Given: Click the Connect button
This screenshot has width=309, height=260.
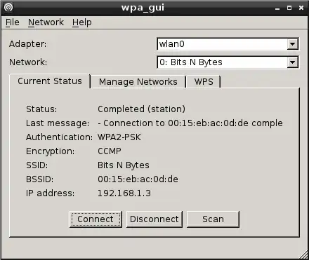Looking at the screenshot, I should (96, 219).
